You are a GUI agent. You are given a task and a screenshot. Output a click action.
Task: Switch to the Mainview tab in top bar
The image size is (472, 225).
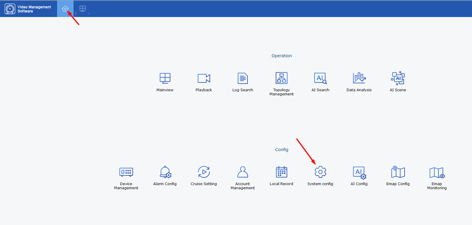83,9
